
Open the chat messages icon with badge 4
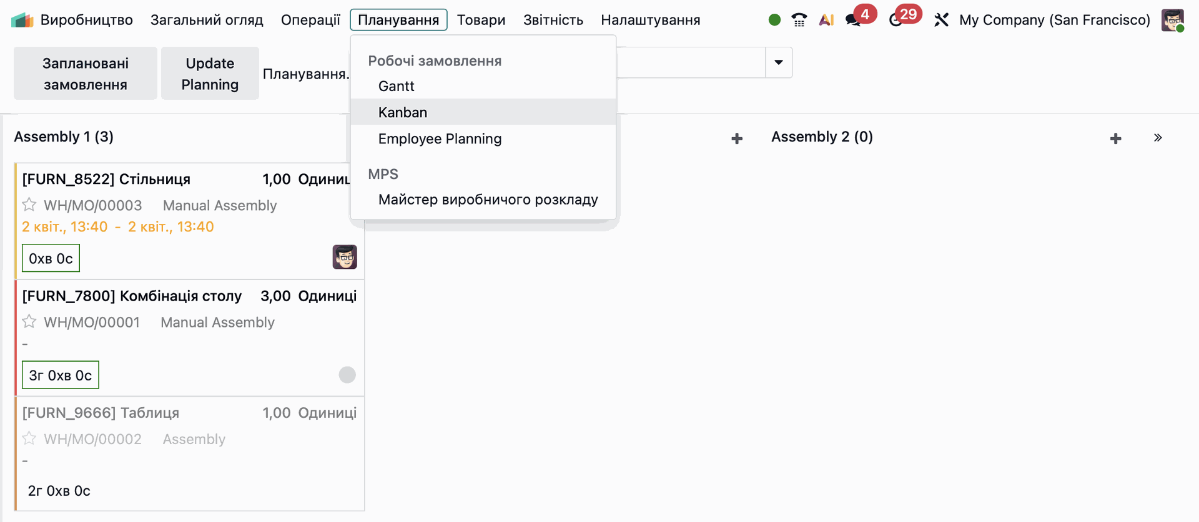[853, 20]
